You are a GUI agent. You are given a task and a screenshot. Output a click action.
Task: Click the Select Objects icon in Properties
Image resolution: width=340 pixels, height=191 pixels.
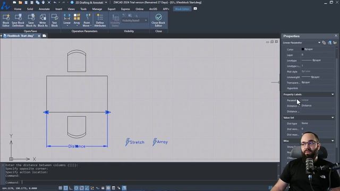pyautogui.click(x=329, y=42)
